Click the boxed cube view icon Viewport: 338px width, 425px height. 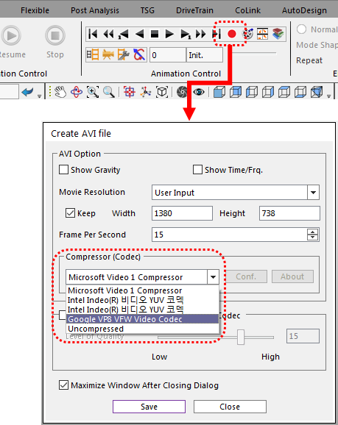(x=162, y=92)
